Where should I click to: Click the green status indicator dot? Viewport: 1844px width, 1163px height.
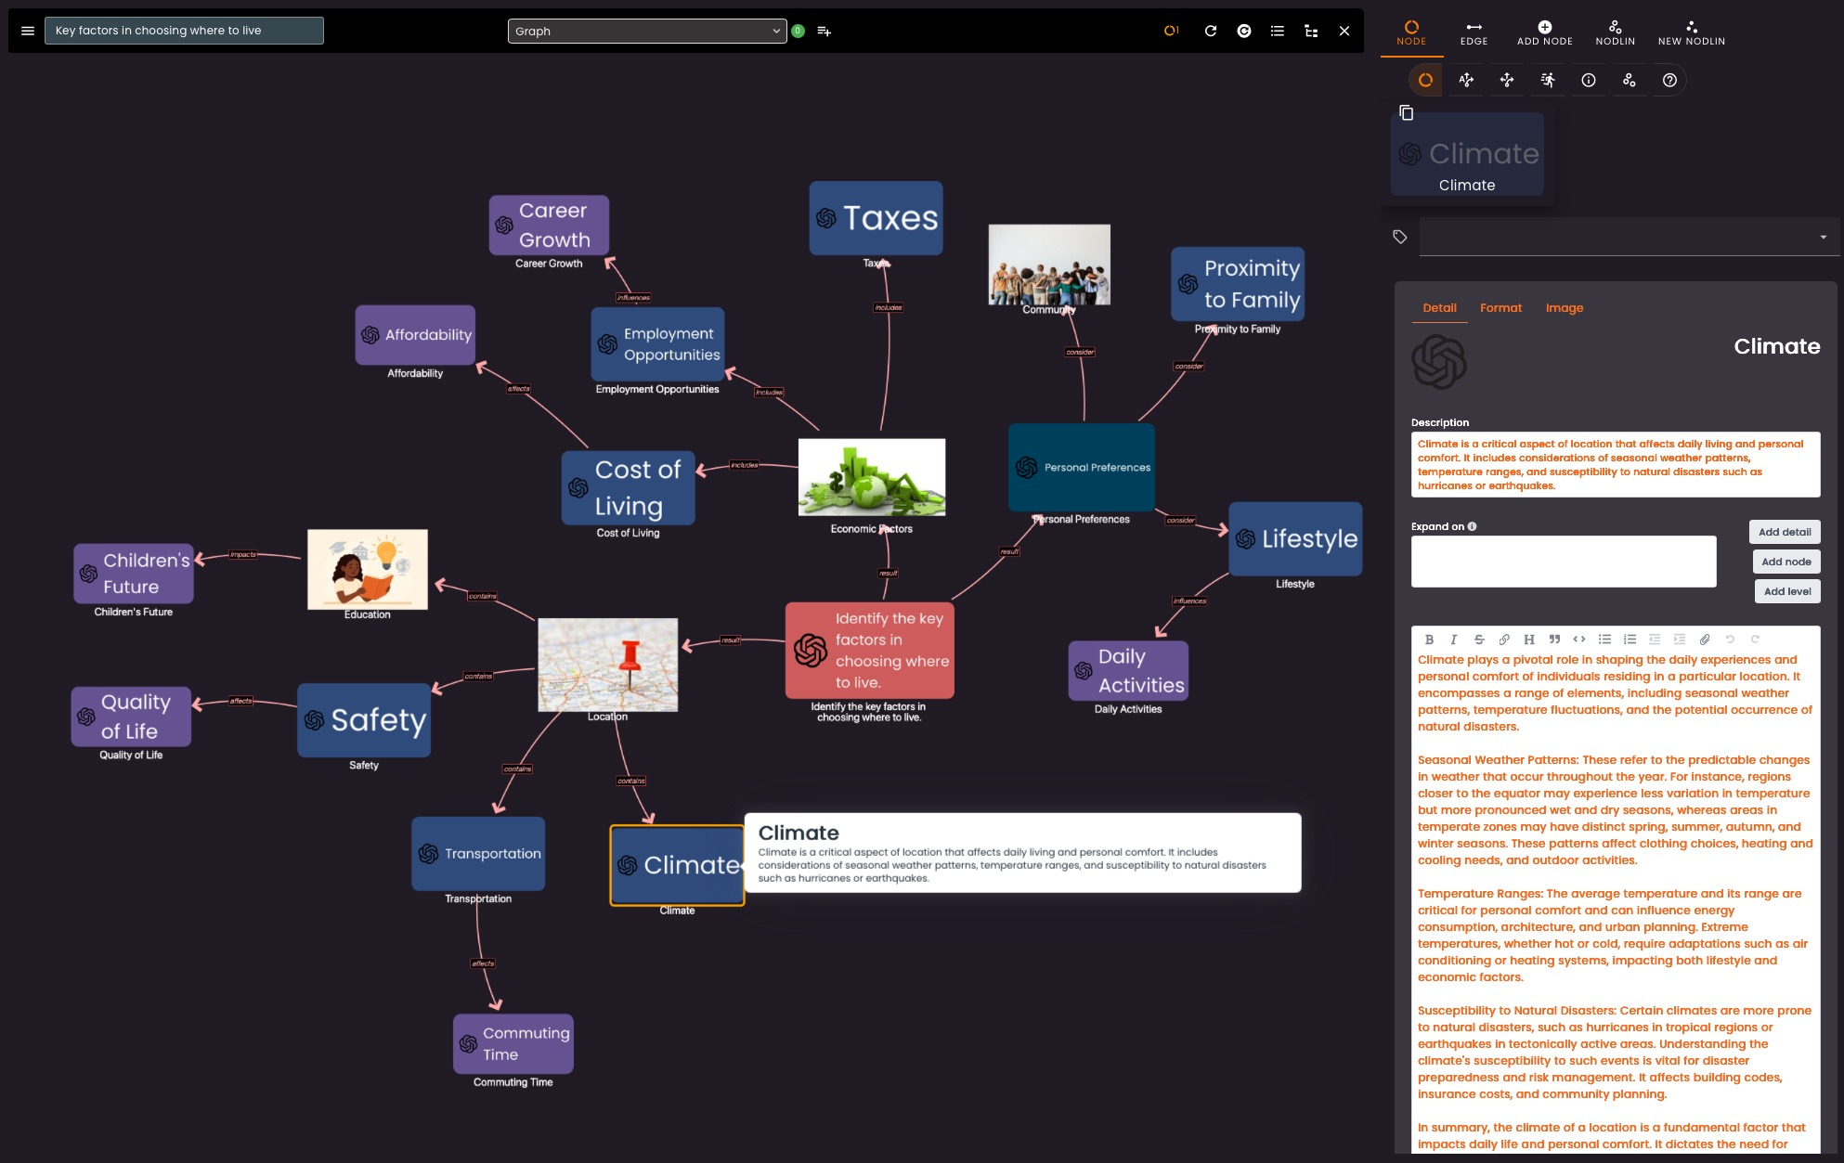pyautogui.click(x=798, y=31)
